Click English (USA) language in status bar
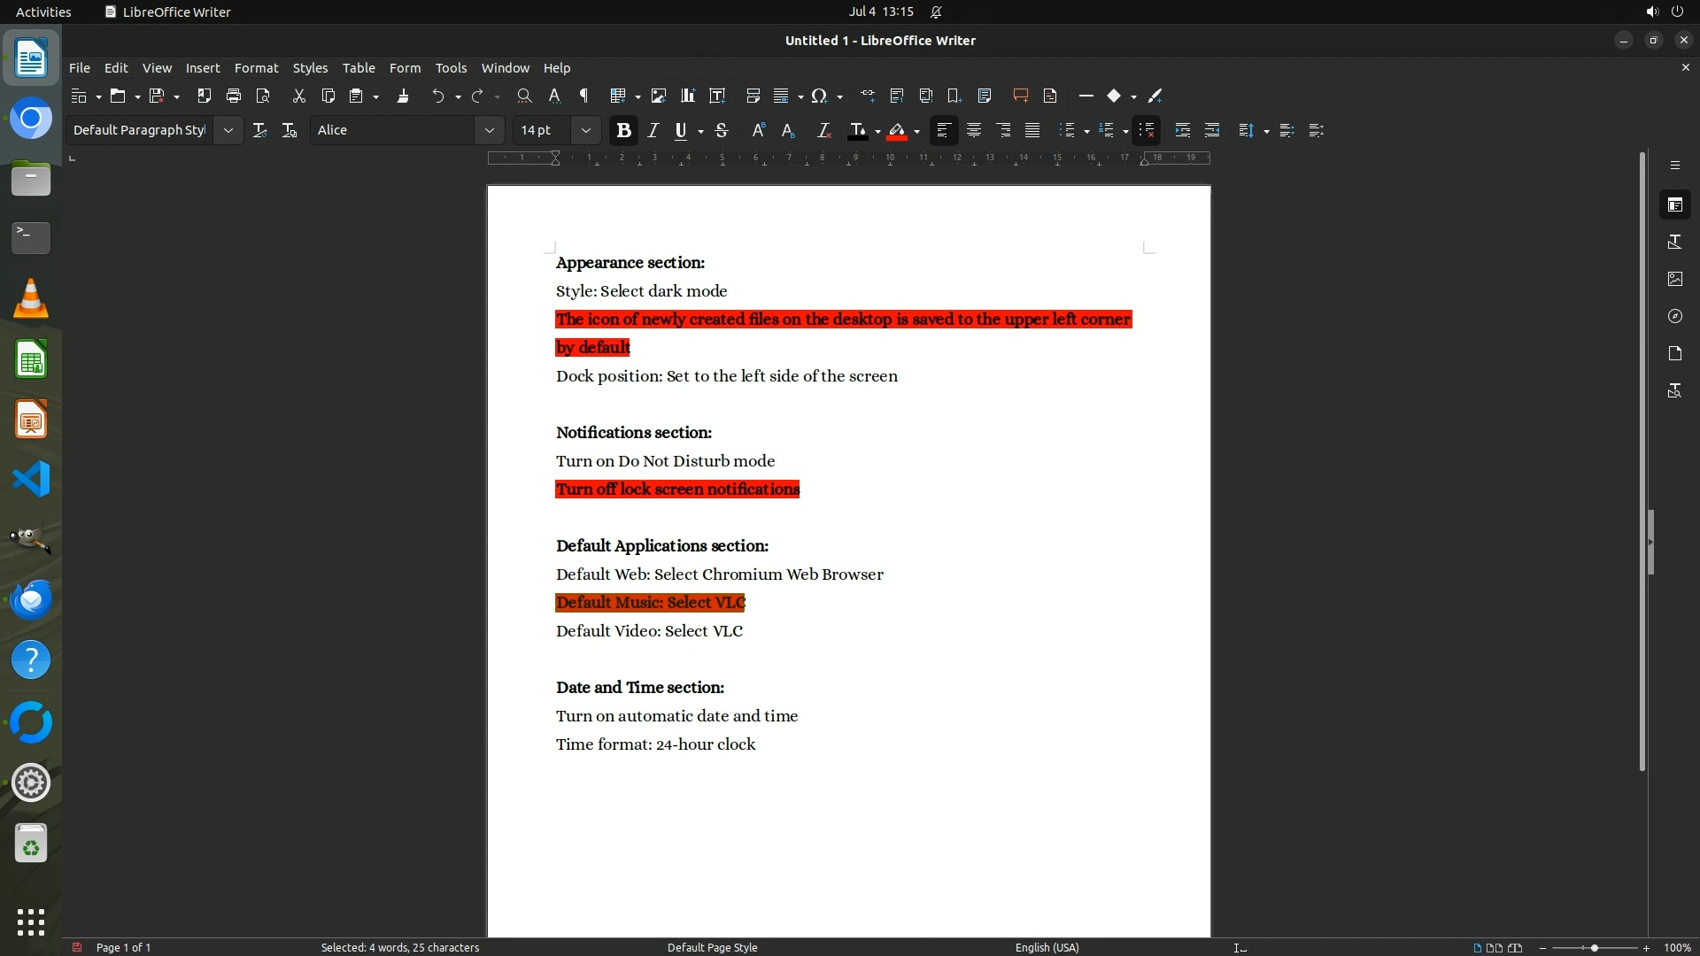The image size is (1700, 956). pyautogui.click(x=1047, y=947)
